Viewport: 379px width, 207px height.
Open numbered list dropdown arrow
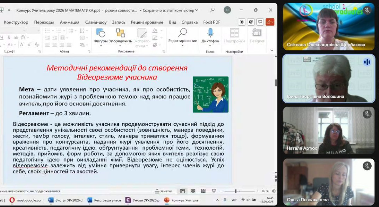(x=64, y=31)
